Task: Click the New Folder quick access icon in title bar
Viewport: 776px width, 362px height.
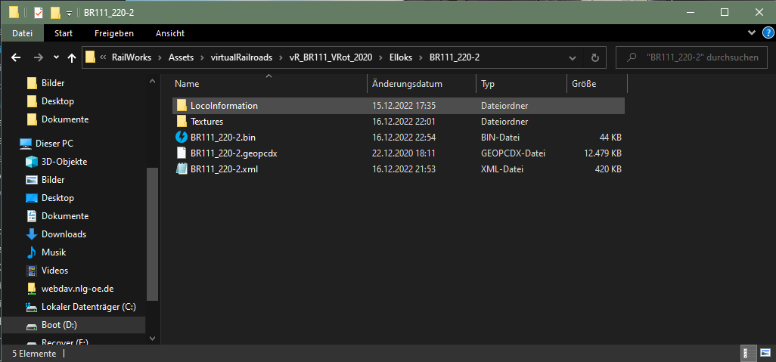Action: point(55,12)
